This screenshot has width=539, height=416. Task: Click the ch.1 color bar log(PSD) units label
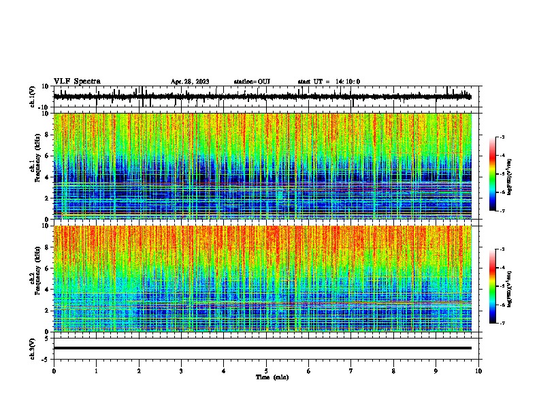510,177
